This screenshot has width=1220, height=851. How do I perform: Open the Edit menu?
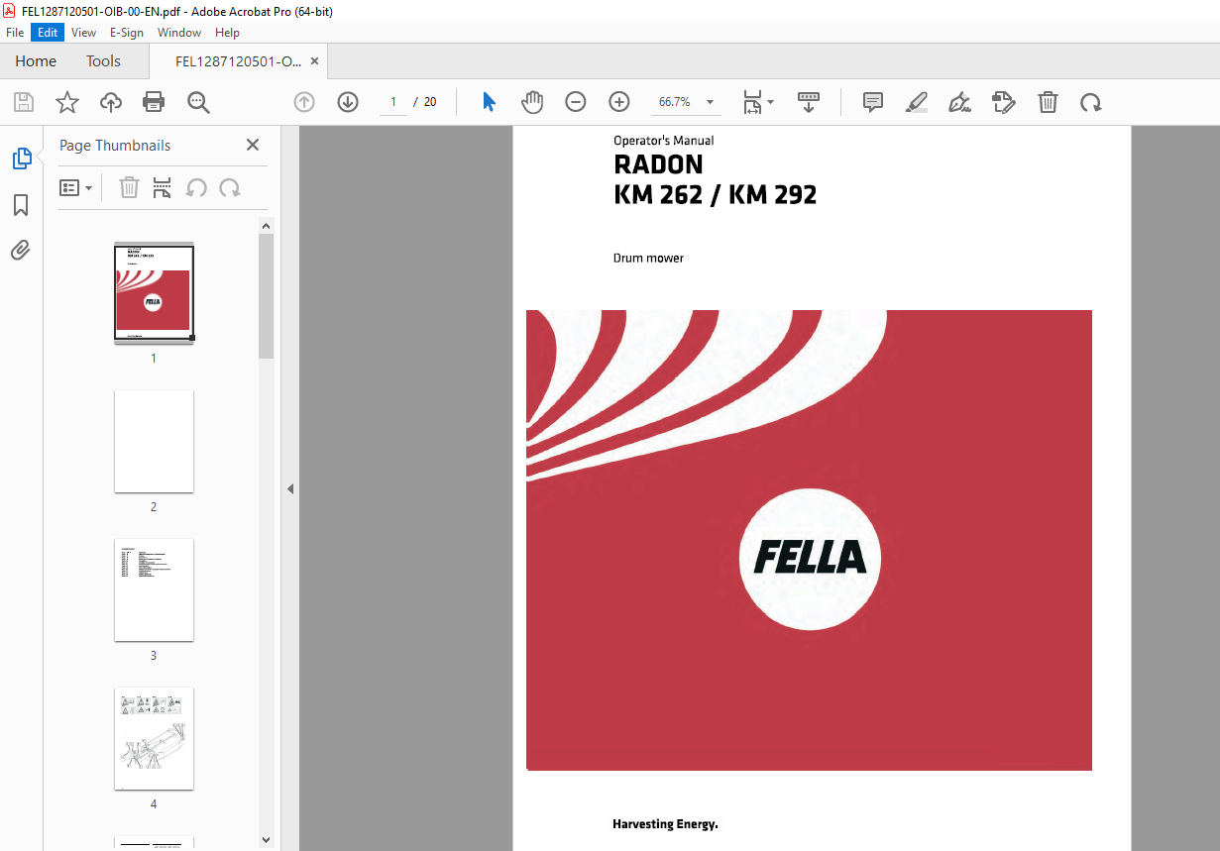(x=48, y=32)
